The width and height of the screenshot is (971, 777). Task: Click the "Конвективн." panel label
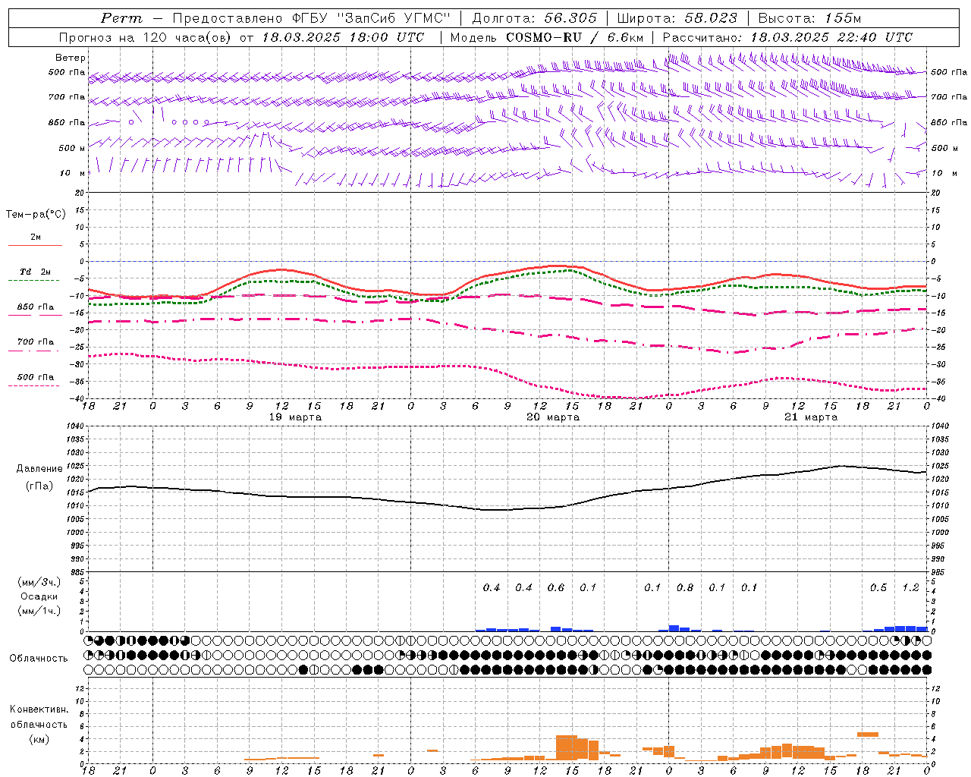(39, 709)
